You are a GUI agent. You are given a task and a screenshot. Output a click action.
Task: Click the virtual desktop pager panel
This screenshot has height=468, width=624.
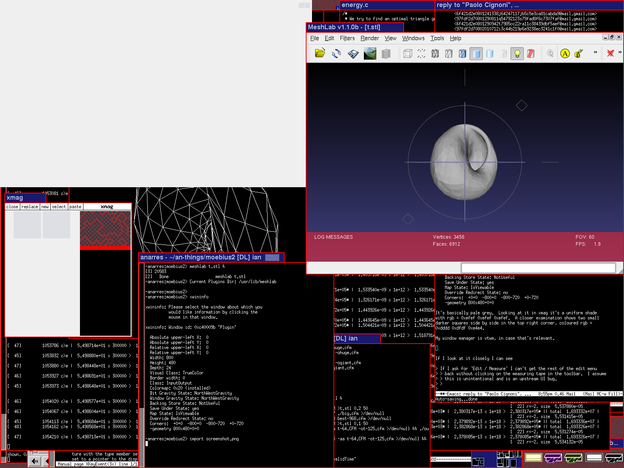pyautogui.click(x=496, y=459)
